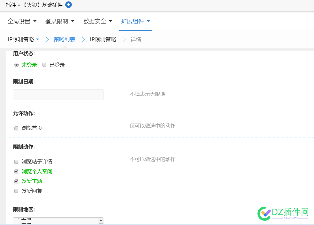
Task: Go to the 策略列表 breadcrumb link
Action: tap(64, 39)
